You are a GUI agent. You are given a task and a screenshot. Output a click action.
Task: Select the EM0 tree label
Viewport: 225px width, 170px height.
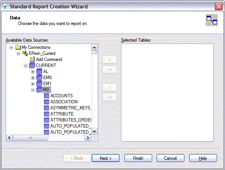tap(47, 78)
